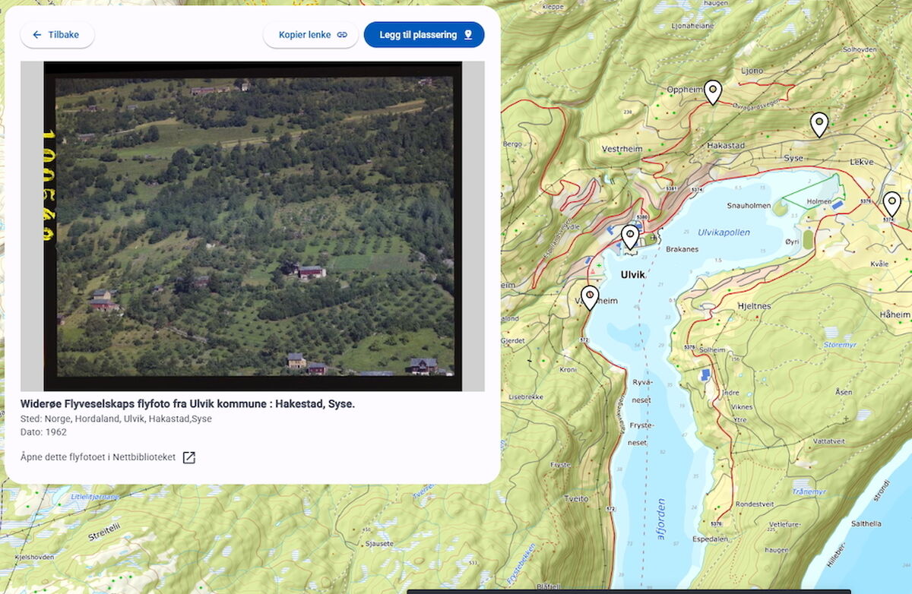
Task: Click map pin near Vambheim
Action: 590,296
